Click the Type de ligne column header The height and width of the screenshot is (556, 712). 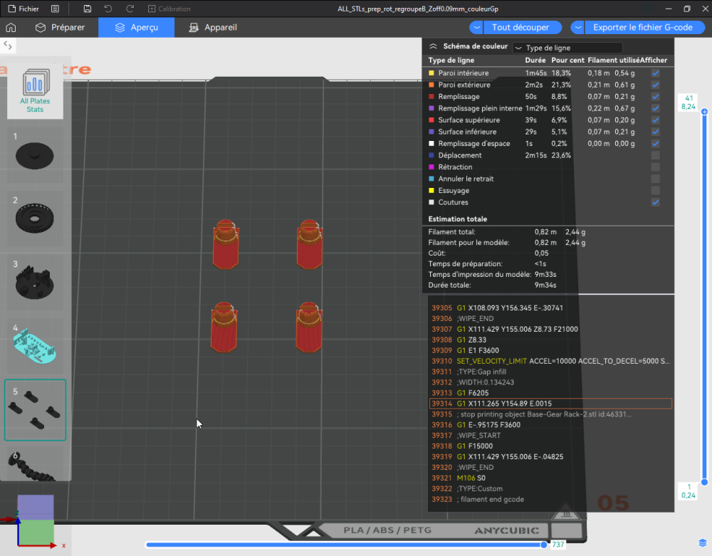[451, 60]
